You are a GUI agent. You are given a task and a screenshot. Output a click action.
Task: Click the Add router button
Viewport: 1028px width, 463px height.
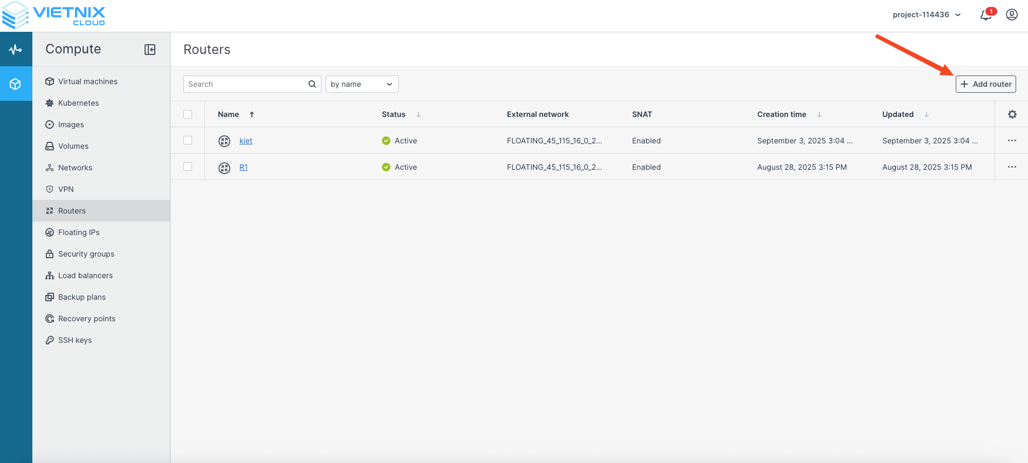[x=985, y=84]
